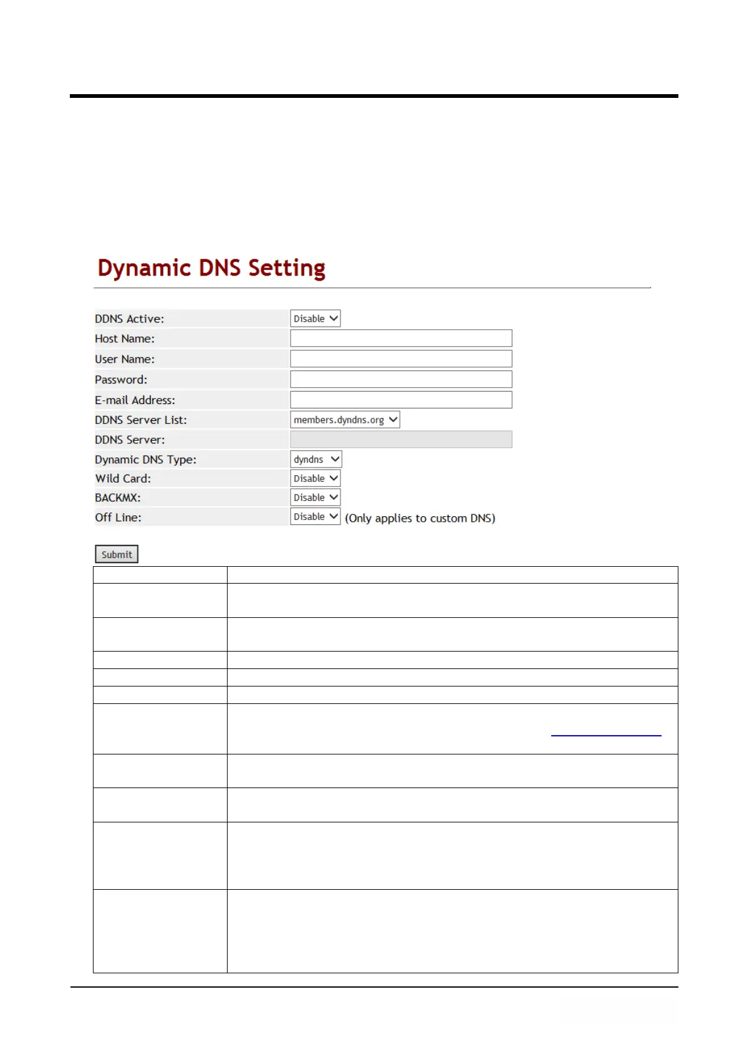Screen dimensions: 742x1050
Task: Open the BACKMX dropdown
Action: [x=315, y=498]
